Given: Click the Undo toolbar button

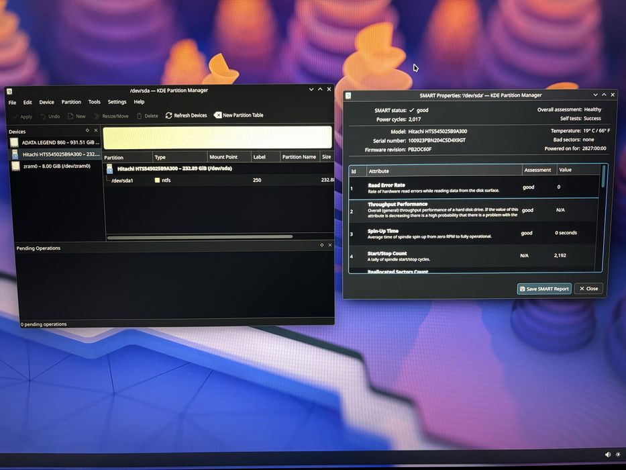Looking at the screenshot, I should (x=50, y=116).
